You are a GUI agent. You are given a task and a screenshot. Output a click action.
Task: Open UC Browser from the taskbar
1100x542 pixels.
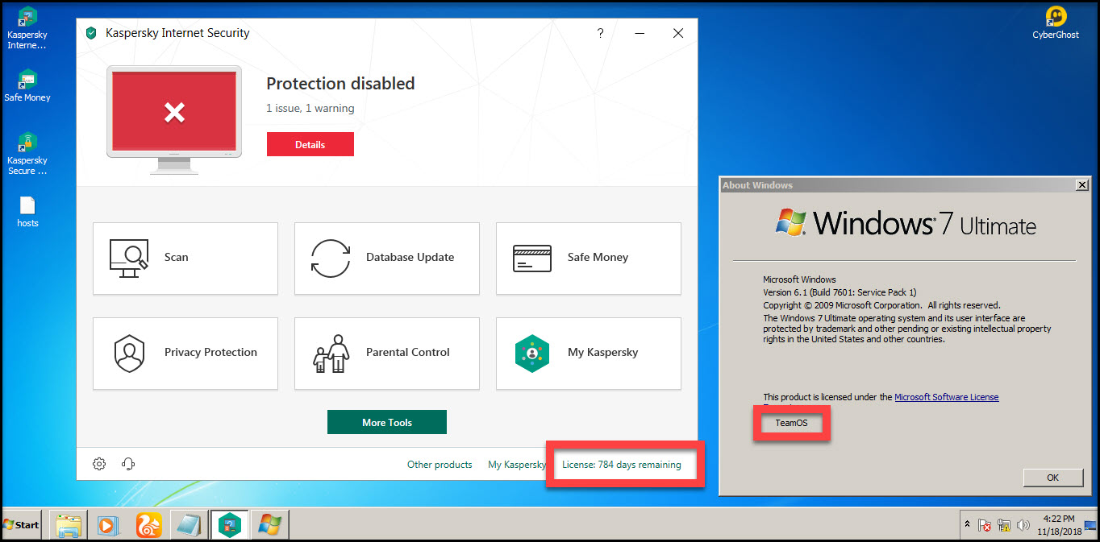149,525
